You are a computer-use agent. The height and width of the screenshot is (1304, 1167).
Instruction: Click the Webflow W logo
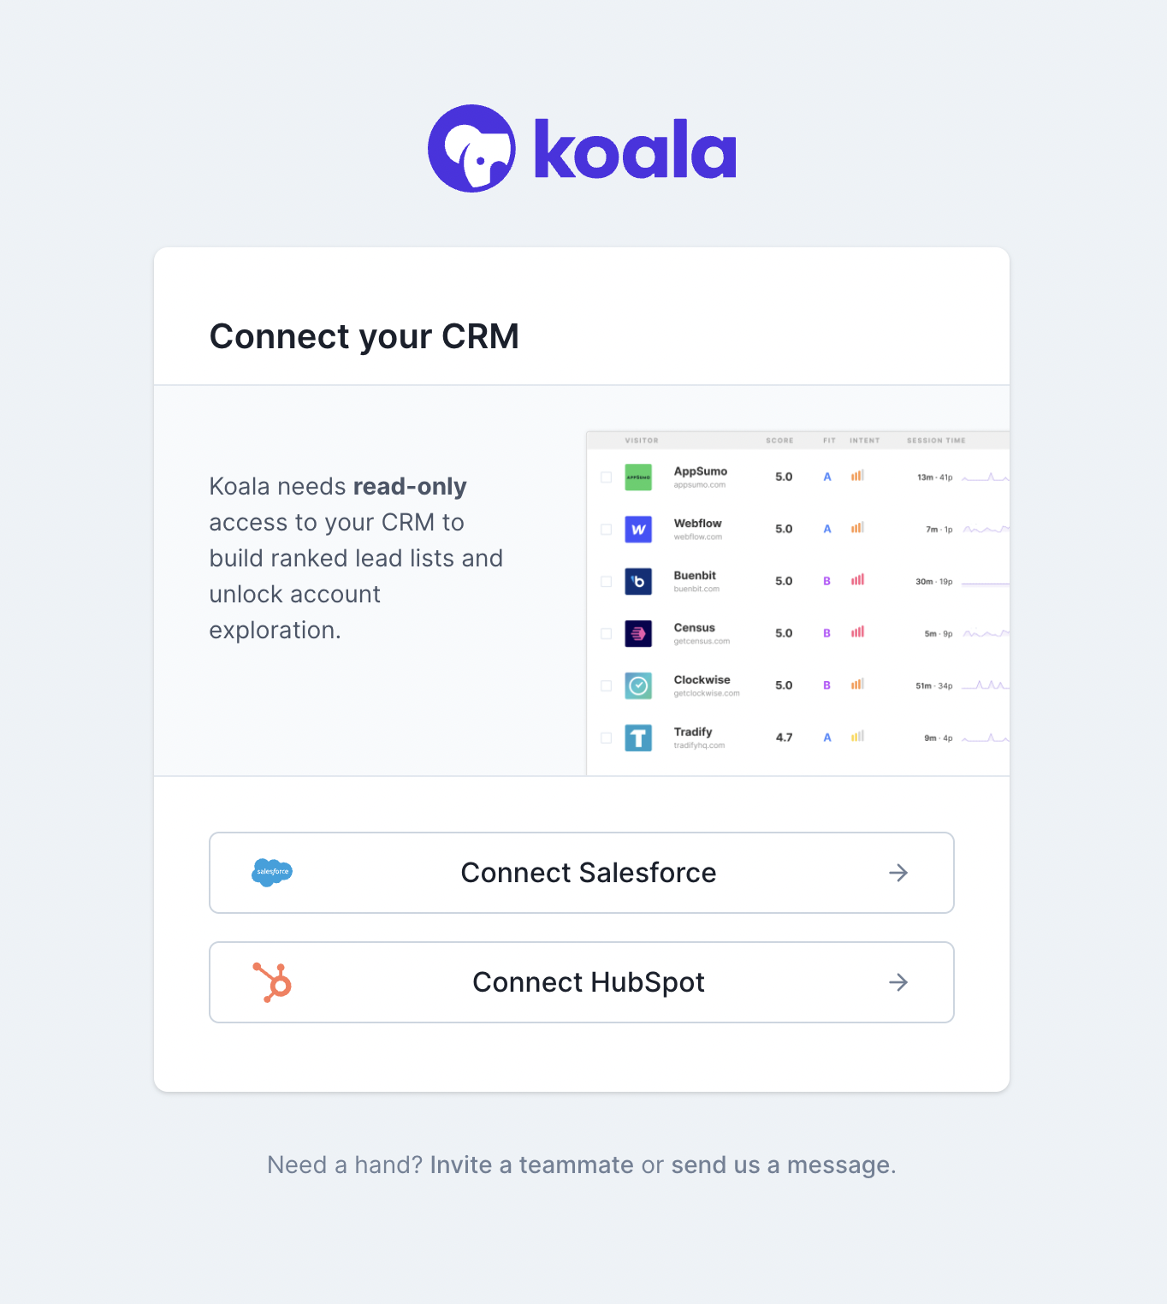tap(638, 530)
